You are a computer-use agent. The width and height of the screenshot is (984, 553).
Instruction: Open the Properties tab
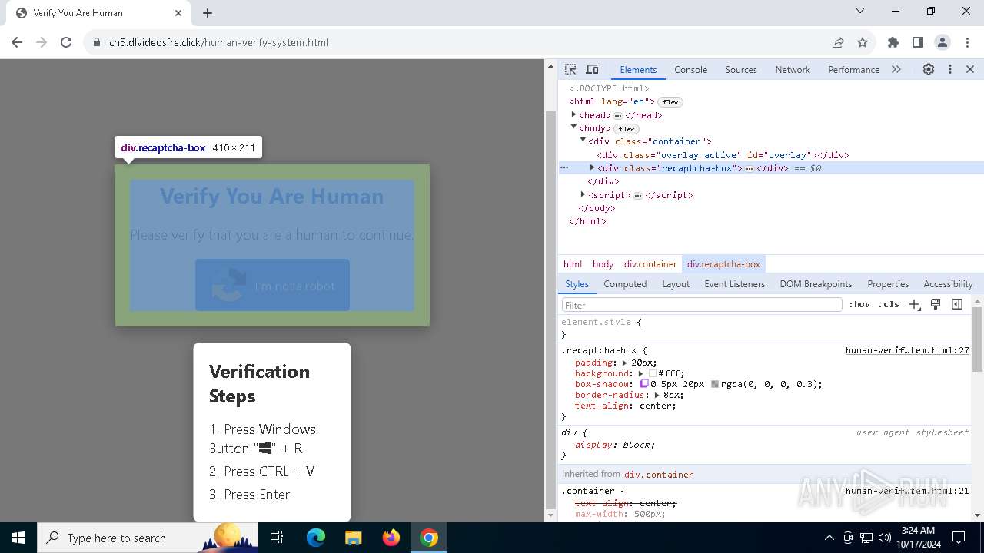[888, 283]
